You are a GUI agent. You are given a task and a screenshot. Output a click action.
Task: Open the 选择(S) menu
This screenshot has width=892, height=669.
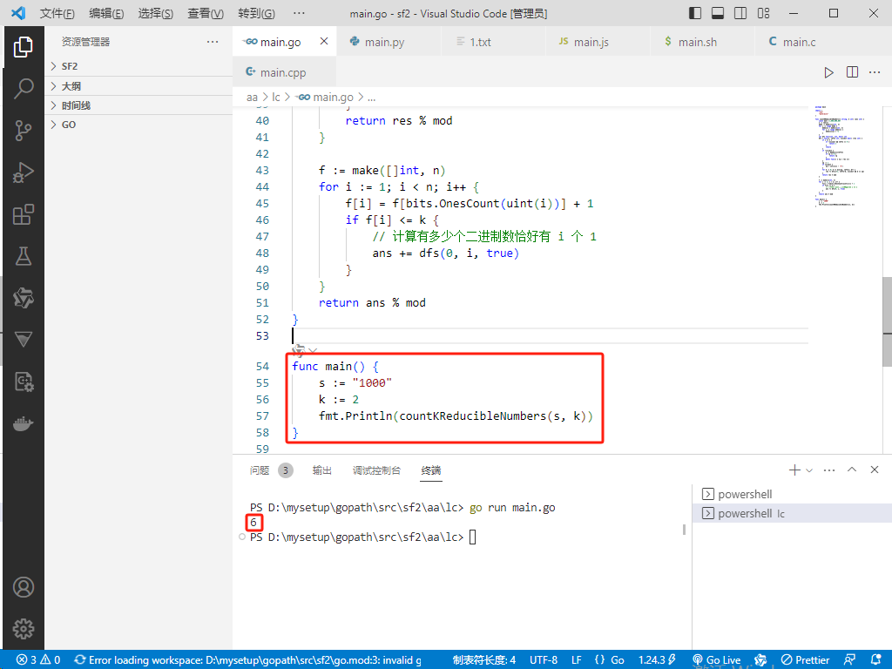pos(156,13)
